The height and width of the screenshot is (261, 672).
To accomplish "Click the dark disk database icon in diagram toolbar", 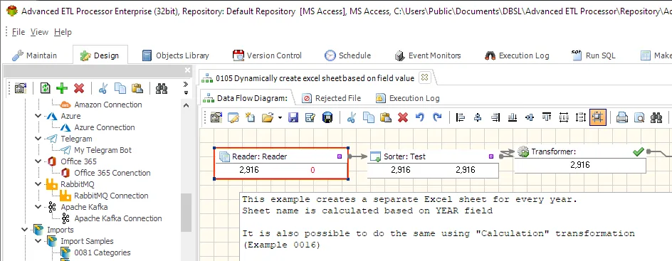I will [x=327, y=117].
